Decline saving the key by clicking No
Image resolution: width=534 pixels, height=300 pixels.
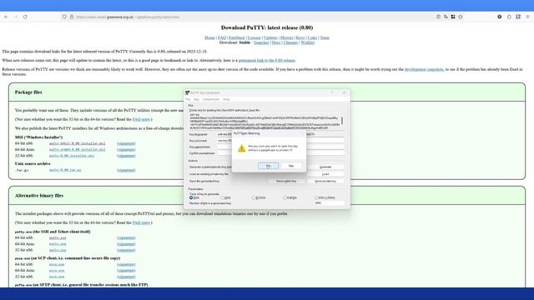[x=291, y=166]
